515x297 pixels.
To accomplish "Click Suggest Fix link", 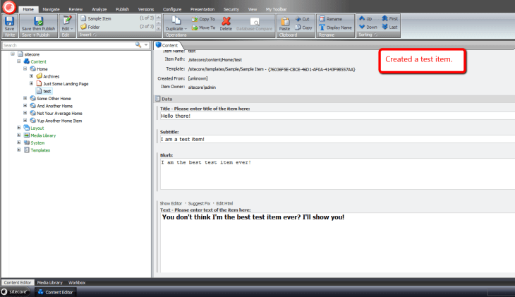I will 199,203.
